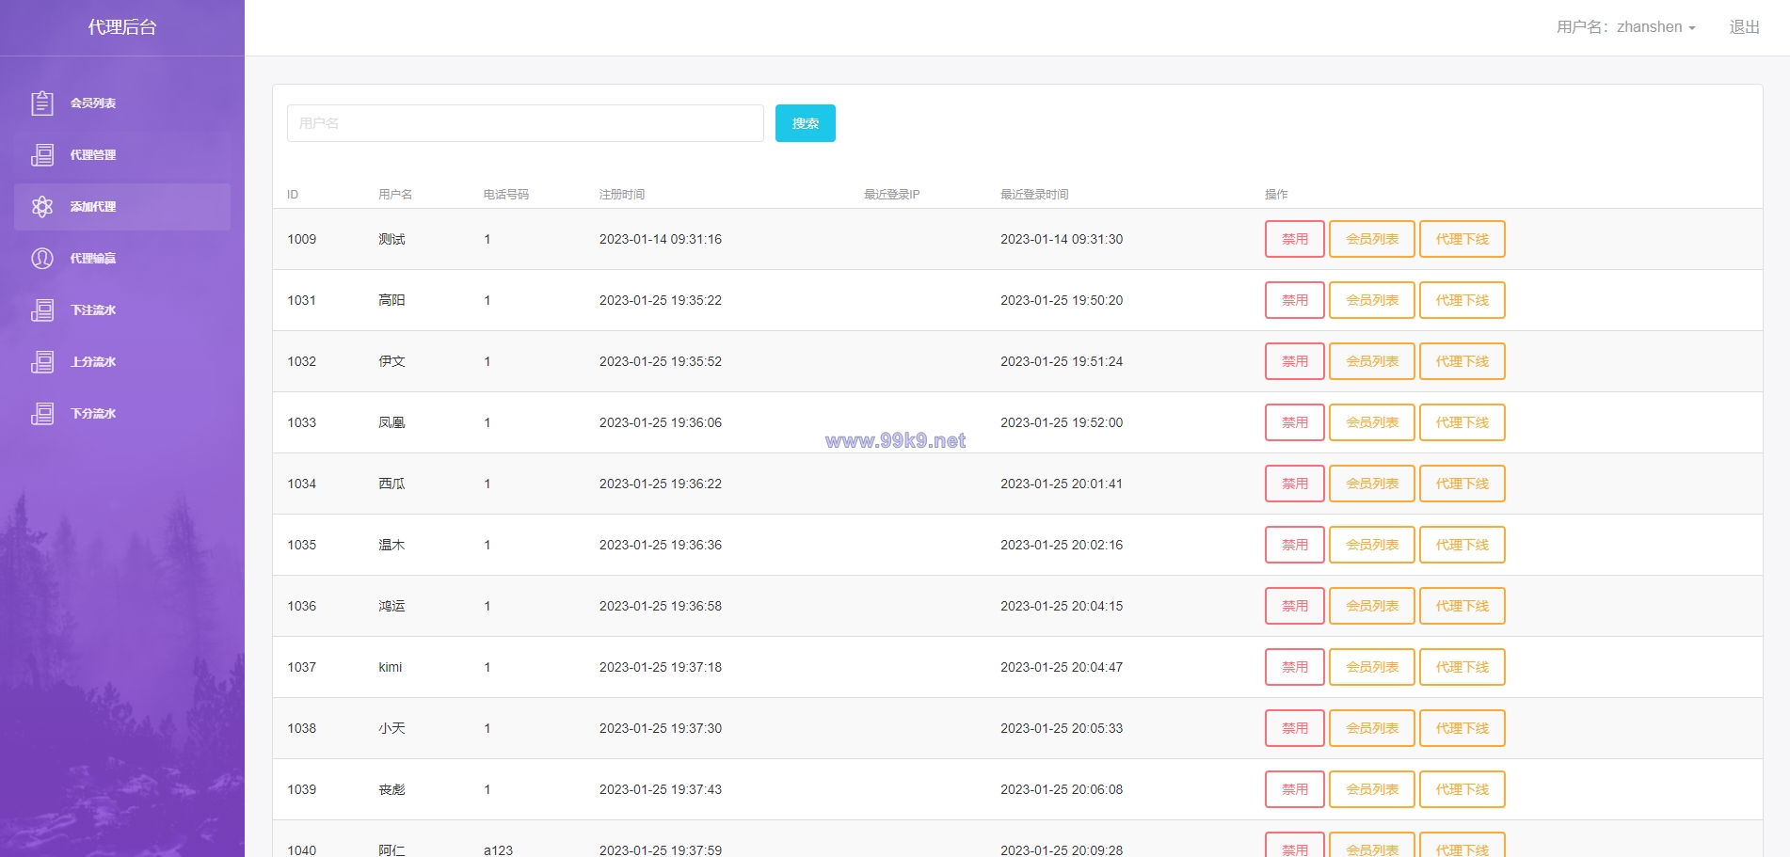Image resolution: width=1790 pixels, height=857 pixels.
Task: Select ID cell 1009
Action: coord(302,239)
